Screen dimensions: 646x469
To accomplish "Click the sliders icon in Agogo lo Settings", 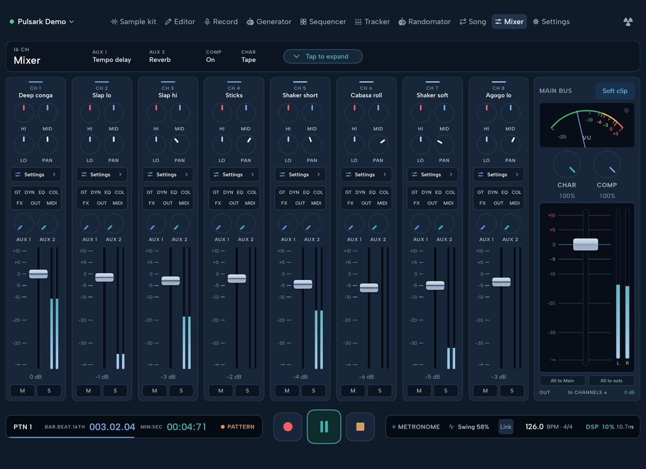I will (x=481, y=174).
